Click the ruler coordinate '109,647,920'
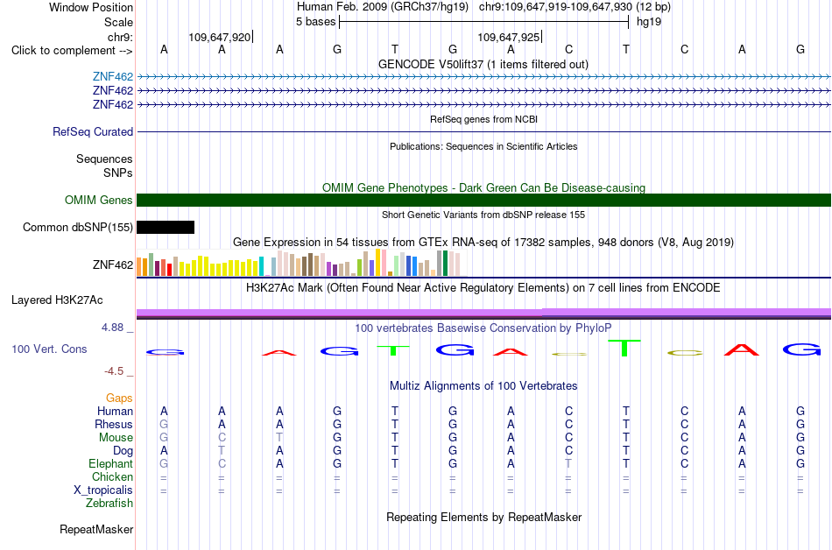This screenshot has width=832, height=550. click(x=219, y=37)
